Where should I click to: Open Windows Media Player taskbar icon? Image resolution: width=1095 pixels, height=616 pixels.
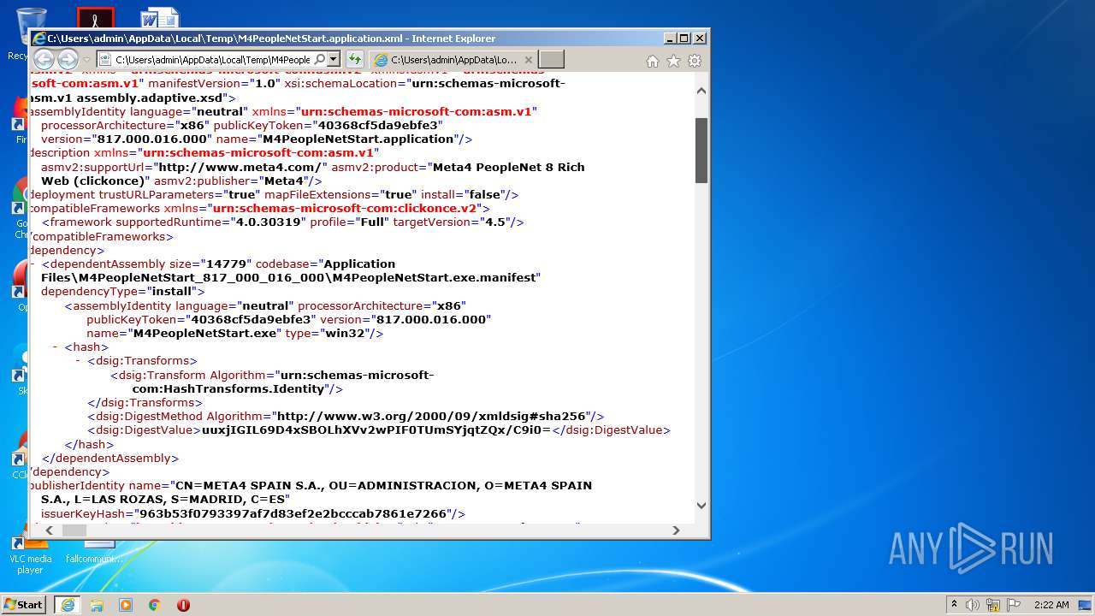pyautogui.click(x=126, y=605)
